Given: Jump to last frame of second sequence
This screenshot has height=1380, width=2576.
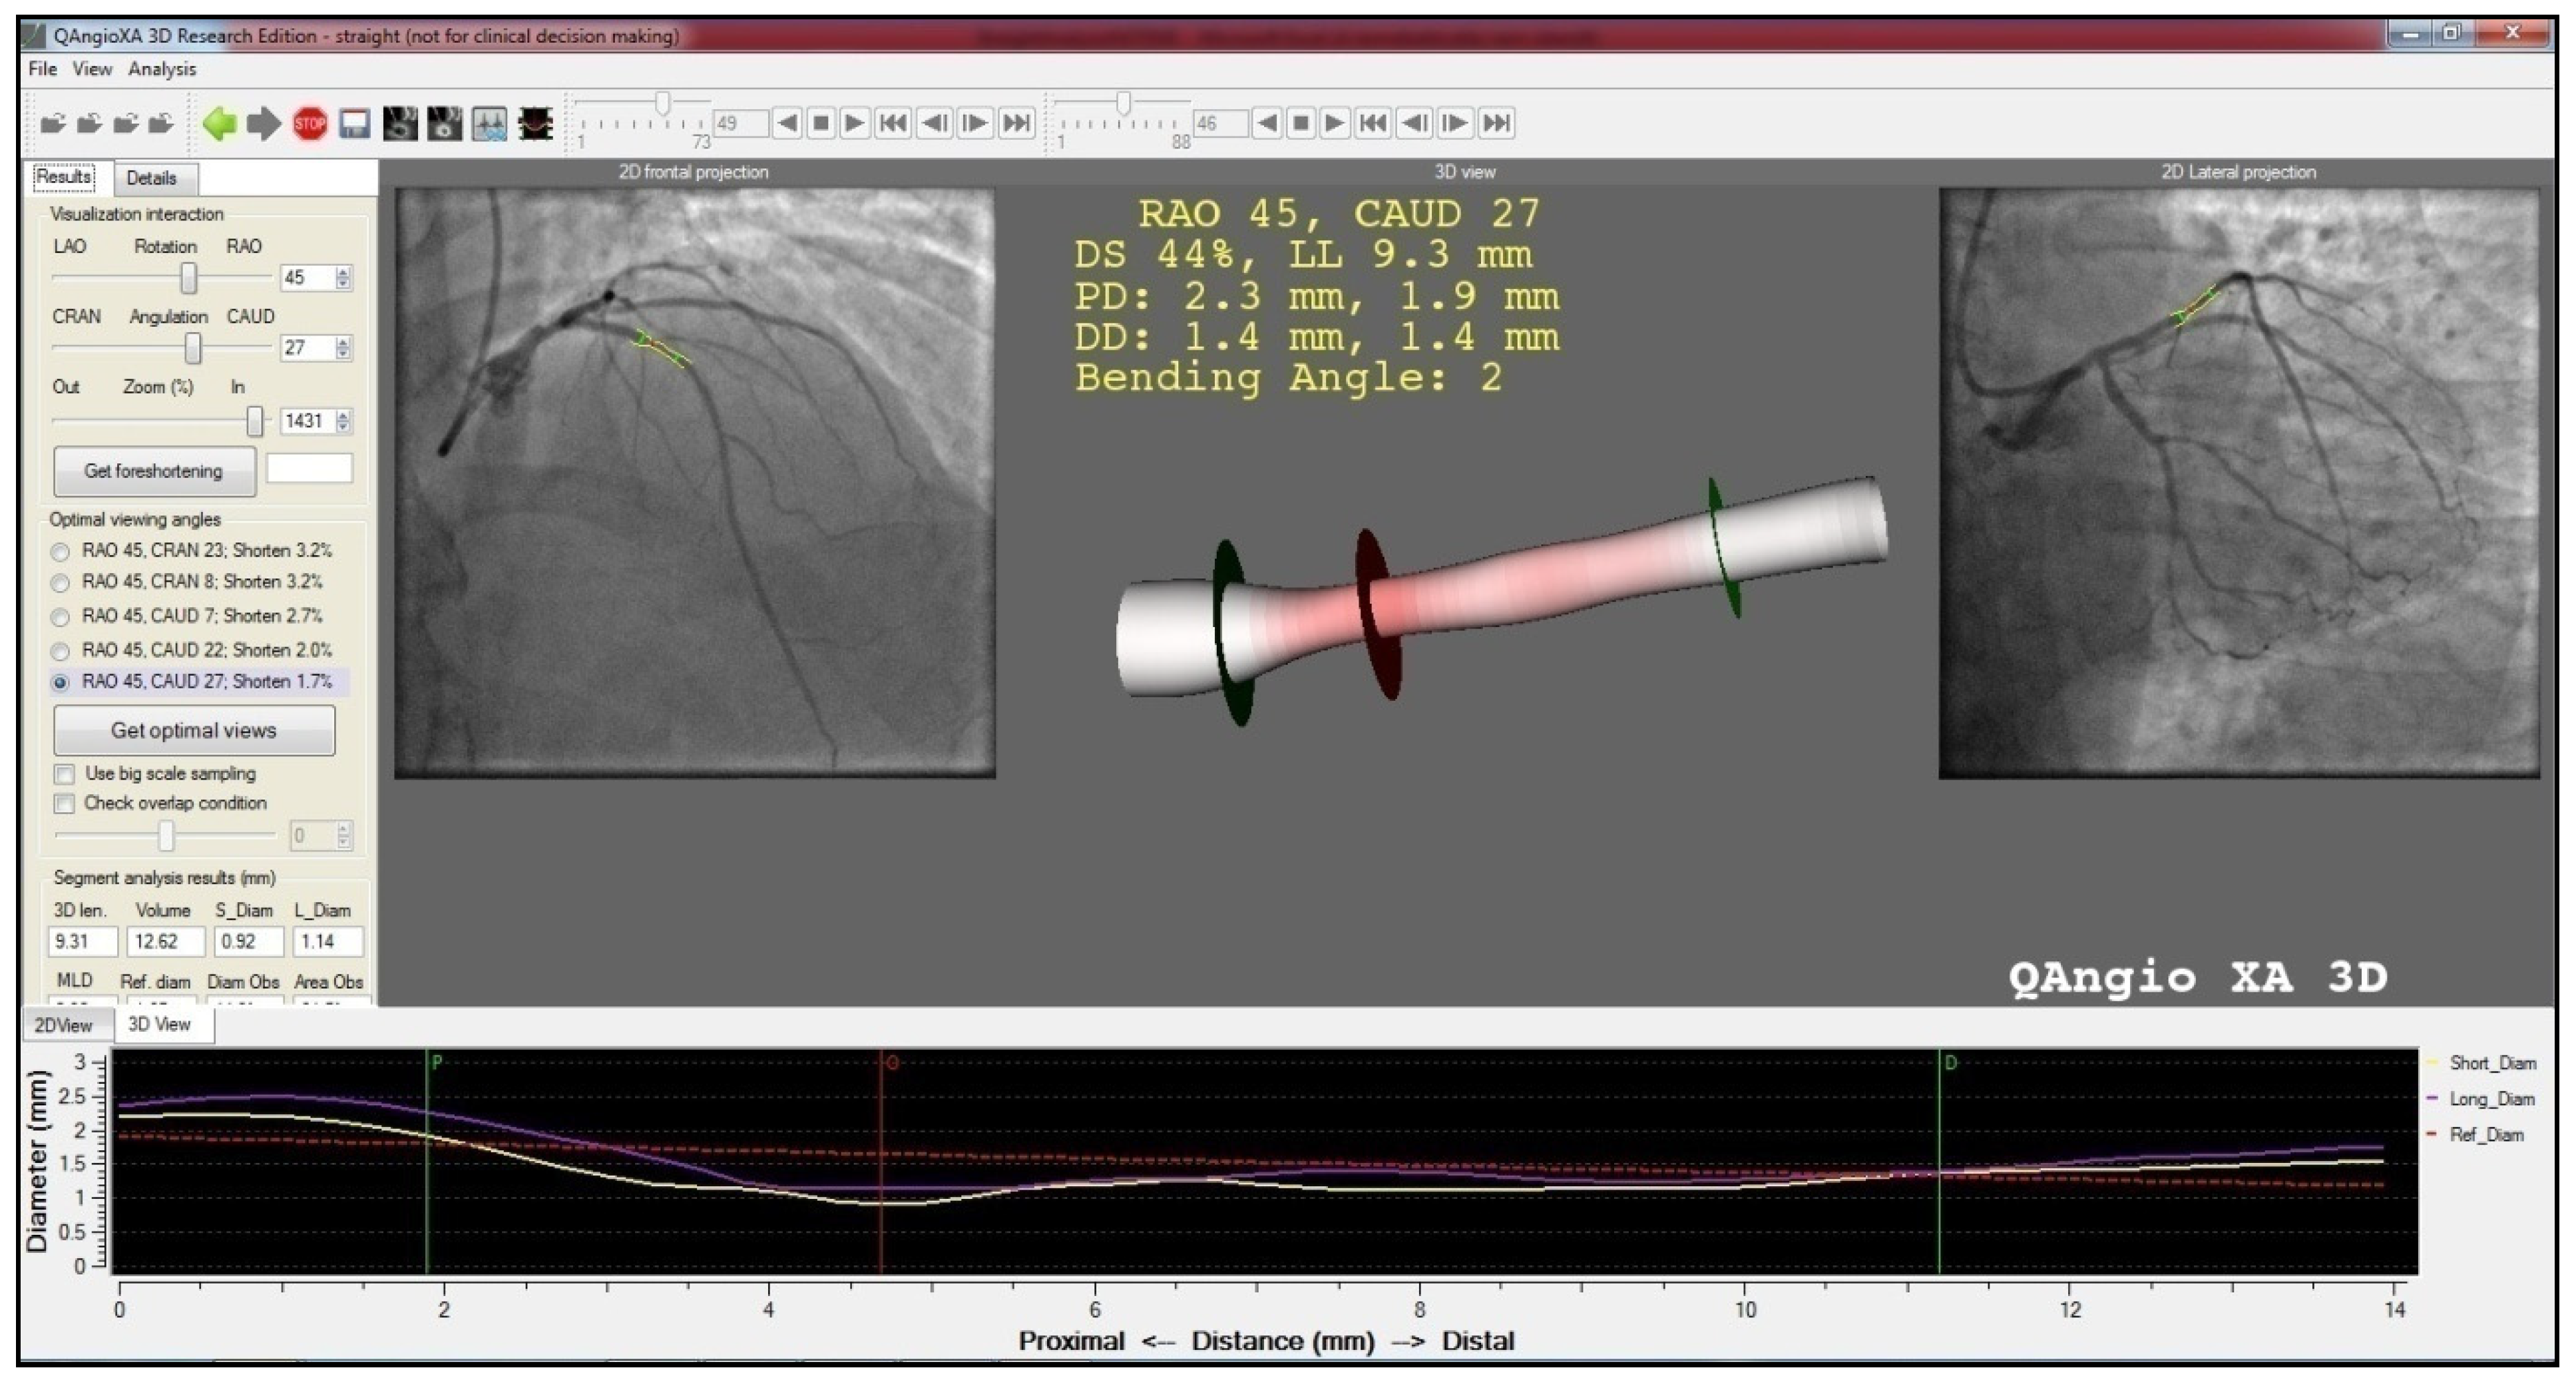Looking at the screenshot, I should coord(1496,123).
